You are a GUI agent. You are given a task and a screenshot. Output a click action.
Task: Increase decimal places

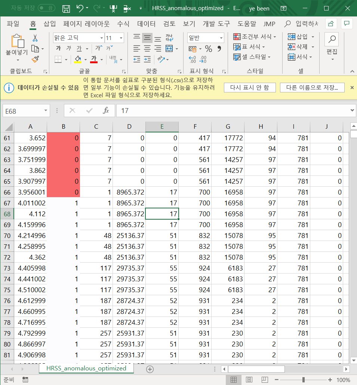193,59
